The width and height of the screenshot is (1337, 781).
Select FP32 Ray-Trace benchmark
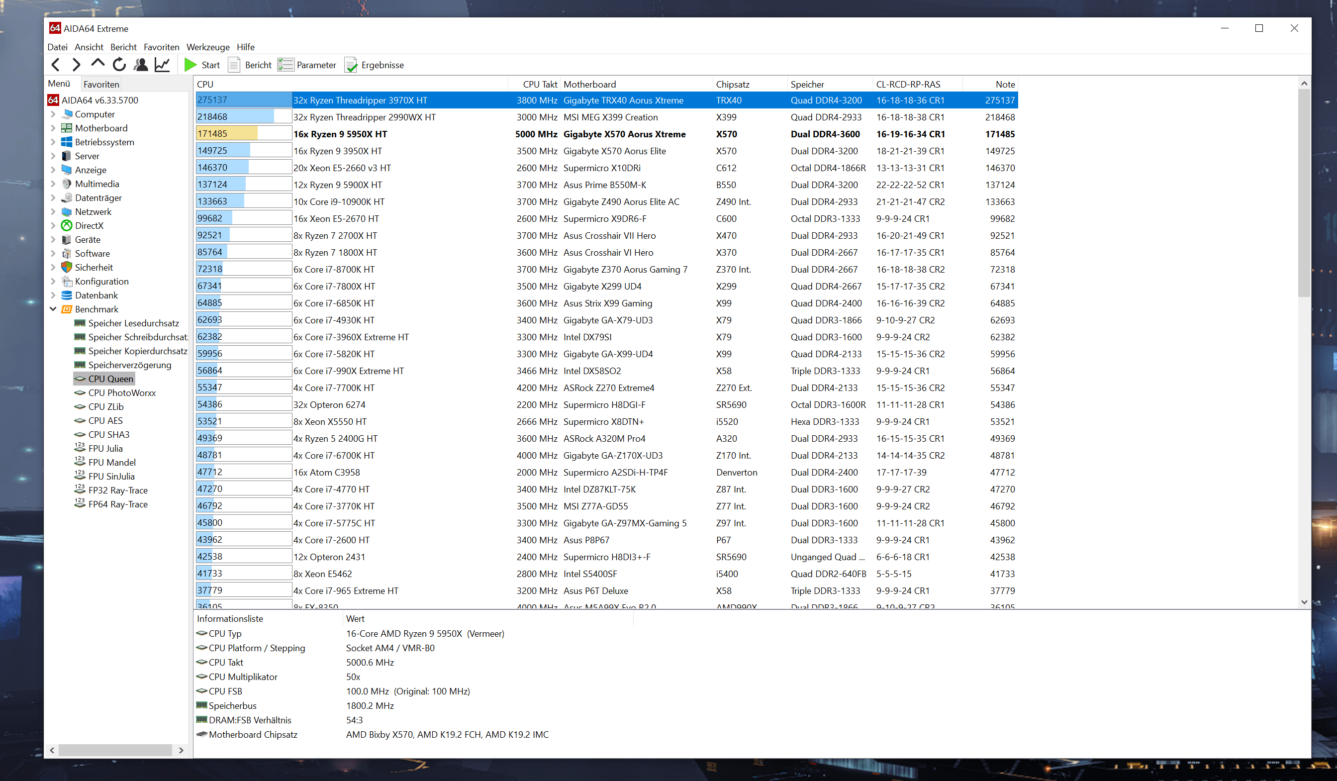tap(111, 490)
